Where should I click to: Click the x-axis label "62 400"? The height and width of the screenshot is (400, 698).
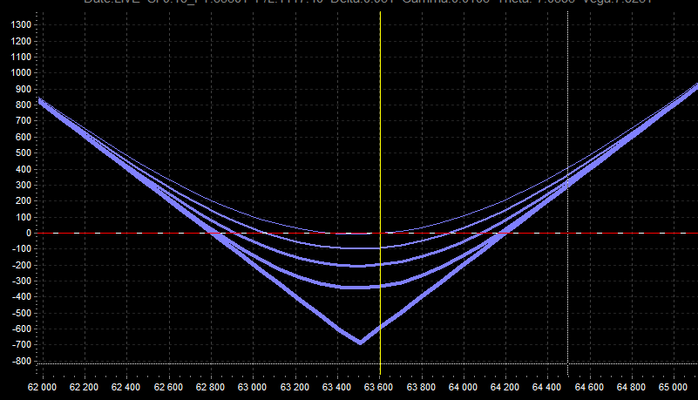pyautogui.click(x=126, y=387)
